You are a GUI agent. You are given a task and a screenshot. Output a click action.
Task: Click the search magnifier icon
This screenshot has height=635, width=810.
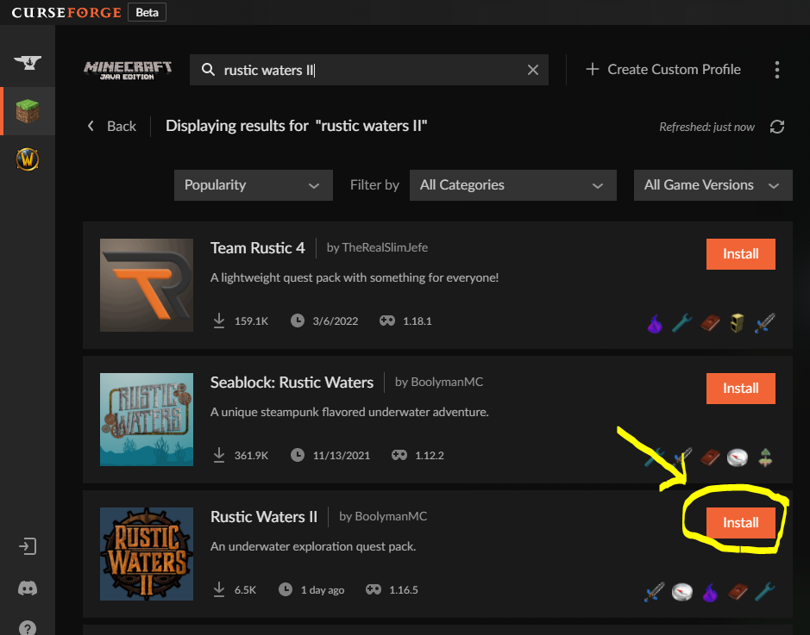[208, 69]
